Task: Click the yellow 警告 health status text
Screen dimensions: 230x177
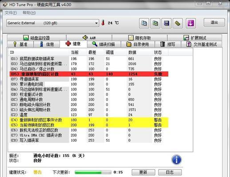Action: [38, 172]
